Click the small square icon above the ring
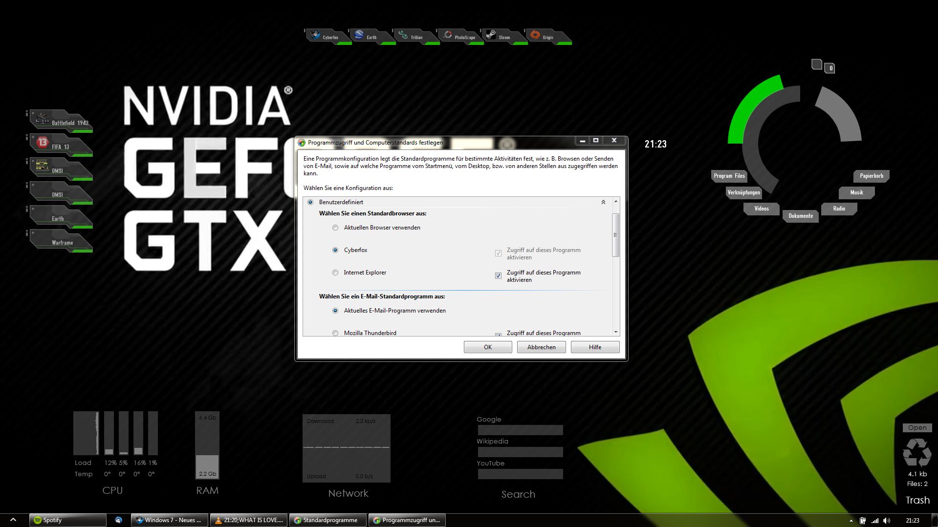Screen dimensions: 938x527 (x=817, y=64)
